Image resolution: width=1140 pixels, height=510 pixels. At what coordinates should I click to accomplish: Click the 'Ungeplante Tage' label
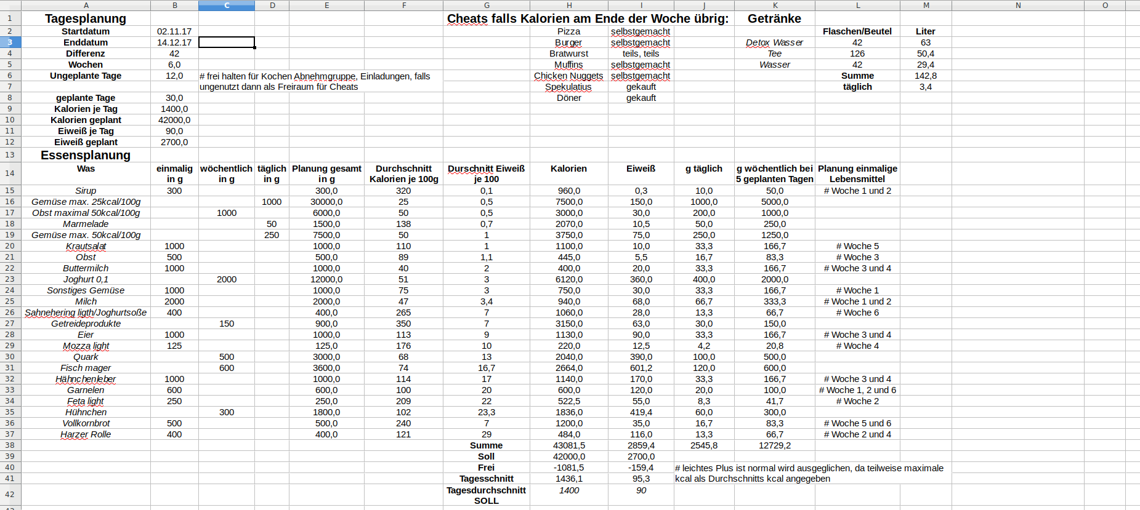(86, 76)
